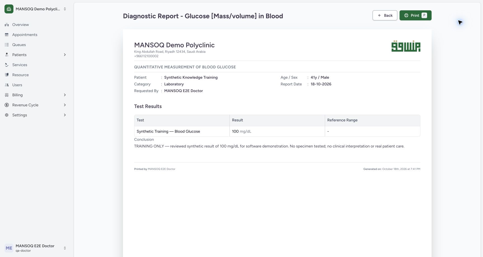Viewport: 483px width, 257px height.
Task: Click the Test Results heading
Action: pos(148,106)
